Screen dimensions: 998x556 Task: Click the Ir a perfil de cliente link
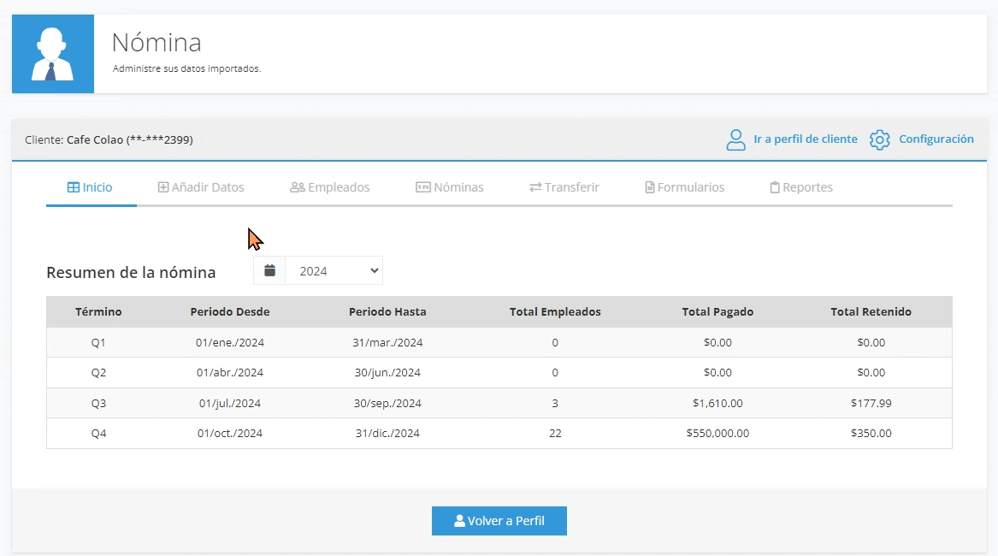coord(805,139)
